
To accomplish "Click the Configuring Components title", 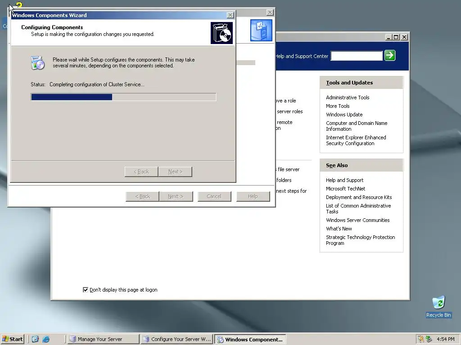I will pos(52,27).
